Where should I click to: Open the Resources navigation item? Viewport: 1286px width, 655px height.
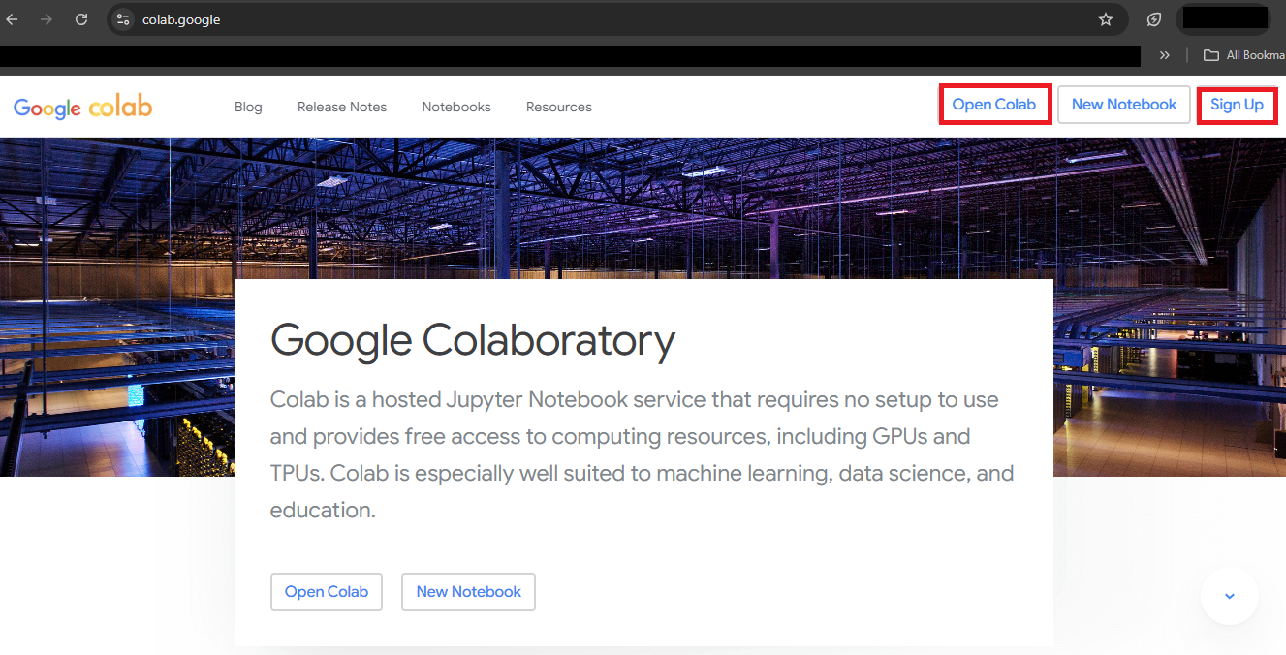pos(559,107)
